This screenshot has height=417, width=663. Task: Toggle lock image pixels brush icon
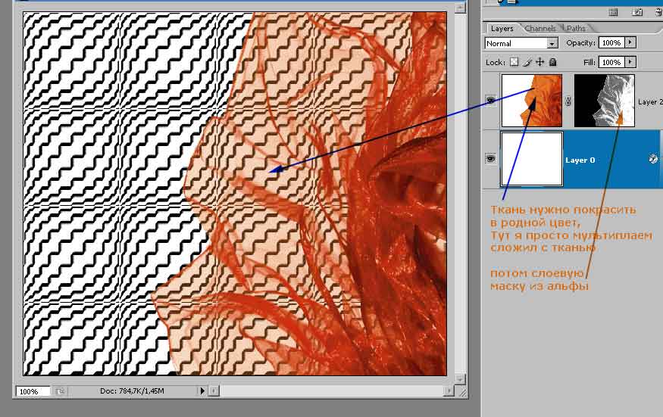tap(527, 62)
